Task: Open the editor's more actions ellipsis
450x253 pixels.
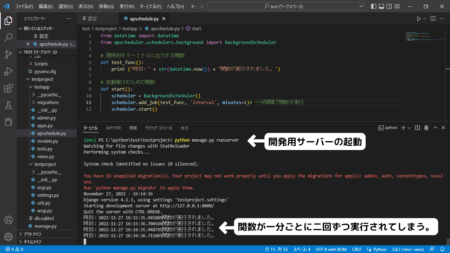Action: [x=443, y=19]
